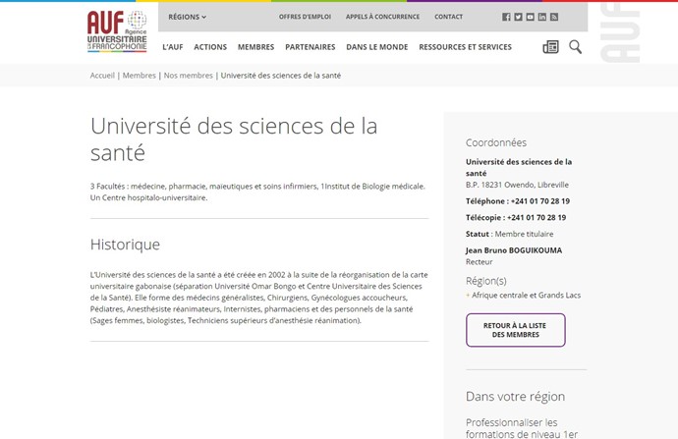Viewport: 678px width, 439px height.
Task: Open the Appels à concurrence link
Action: 382,17
